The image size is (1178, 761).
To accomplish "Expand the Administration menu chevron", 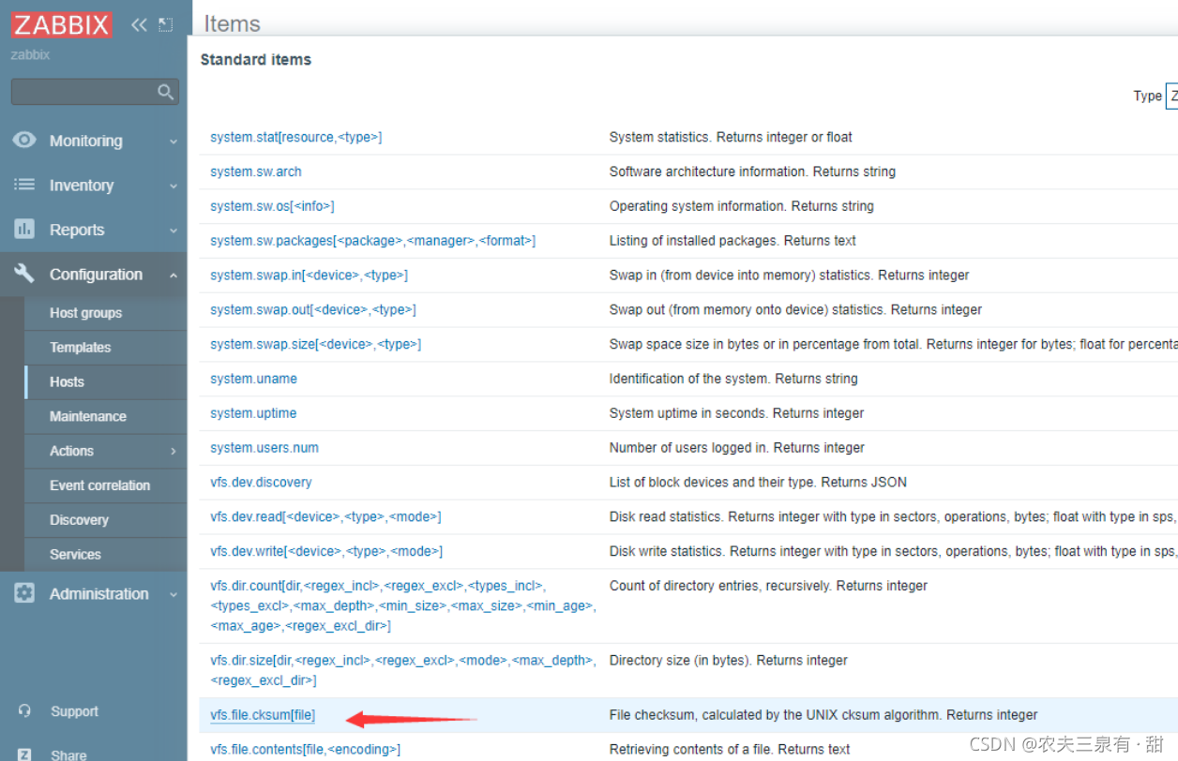I will [174, 594].
